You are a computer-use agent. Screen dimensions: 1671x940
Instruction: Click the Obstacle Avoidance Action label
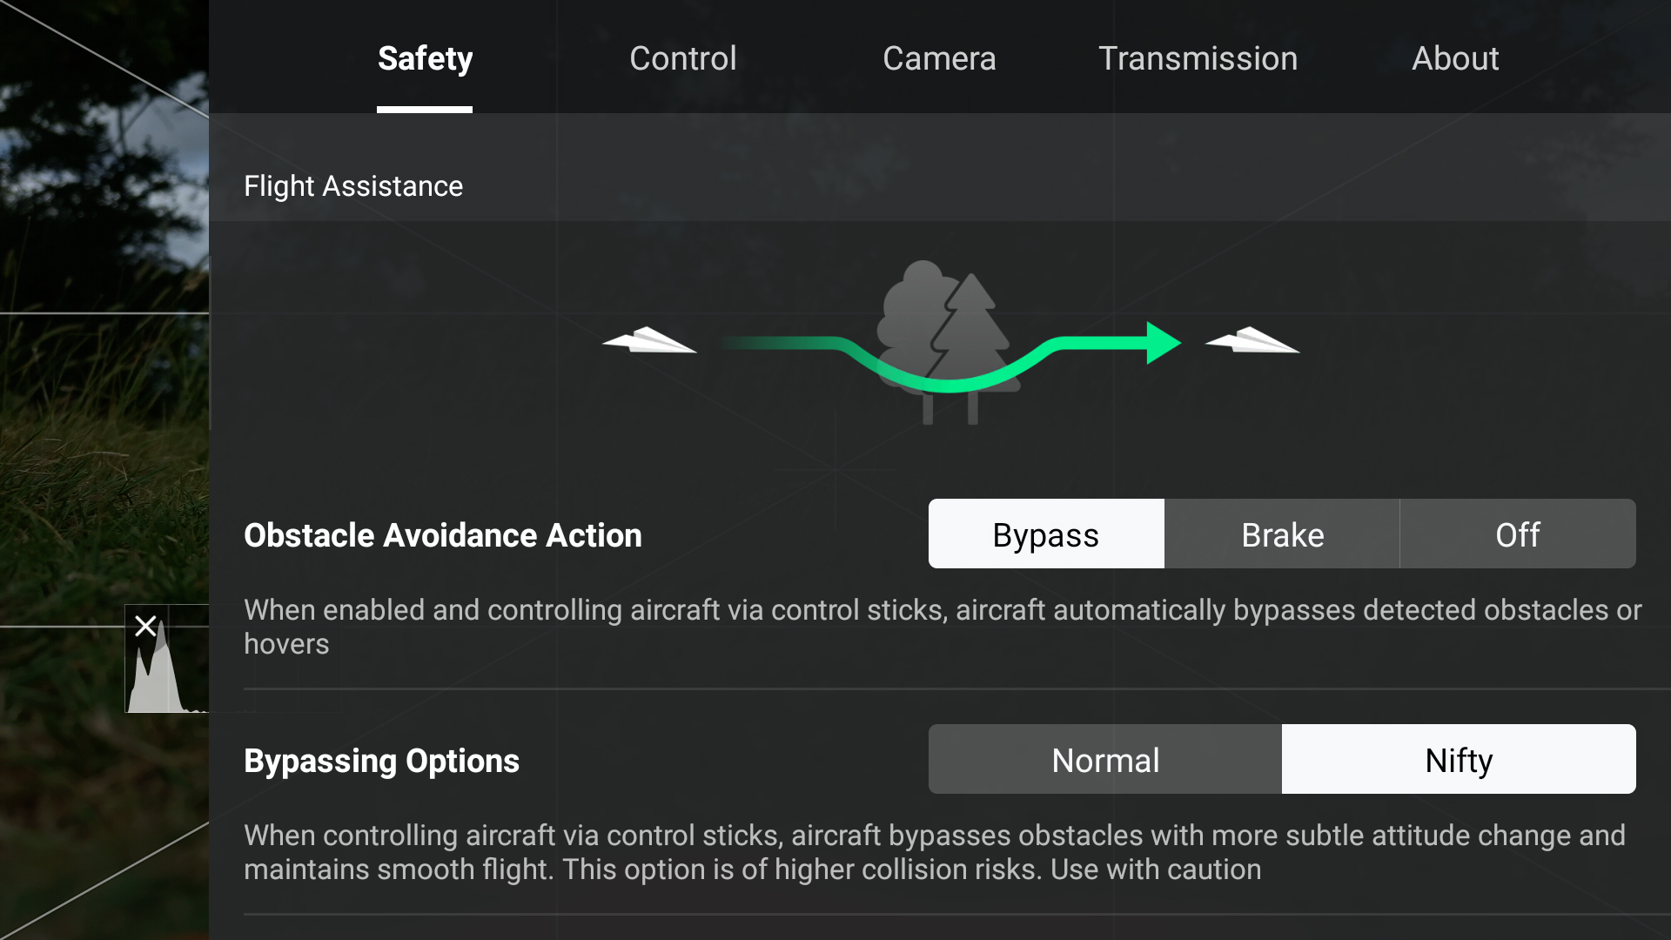pyautogui.click(x=442, y=534)
